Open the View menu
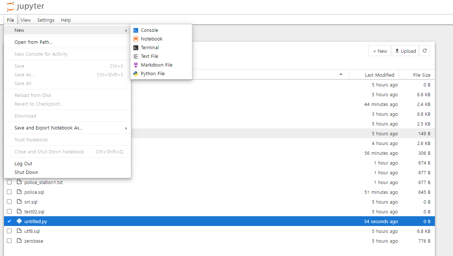The height and width of the screenshot is (256, 453). [26, 20]
